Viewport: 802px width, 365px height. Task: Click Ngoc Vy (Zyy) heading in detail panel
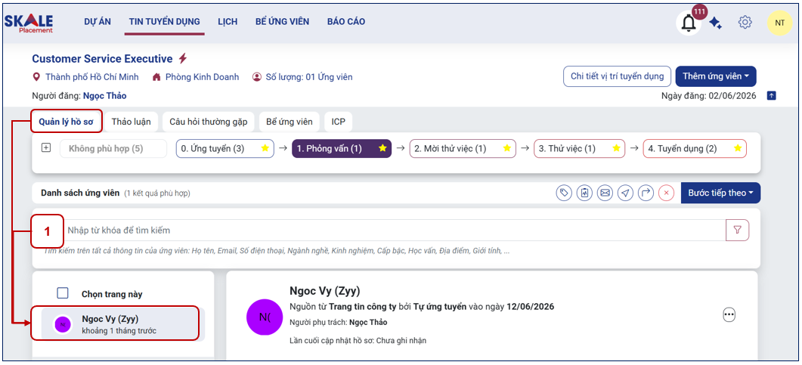325,291
